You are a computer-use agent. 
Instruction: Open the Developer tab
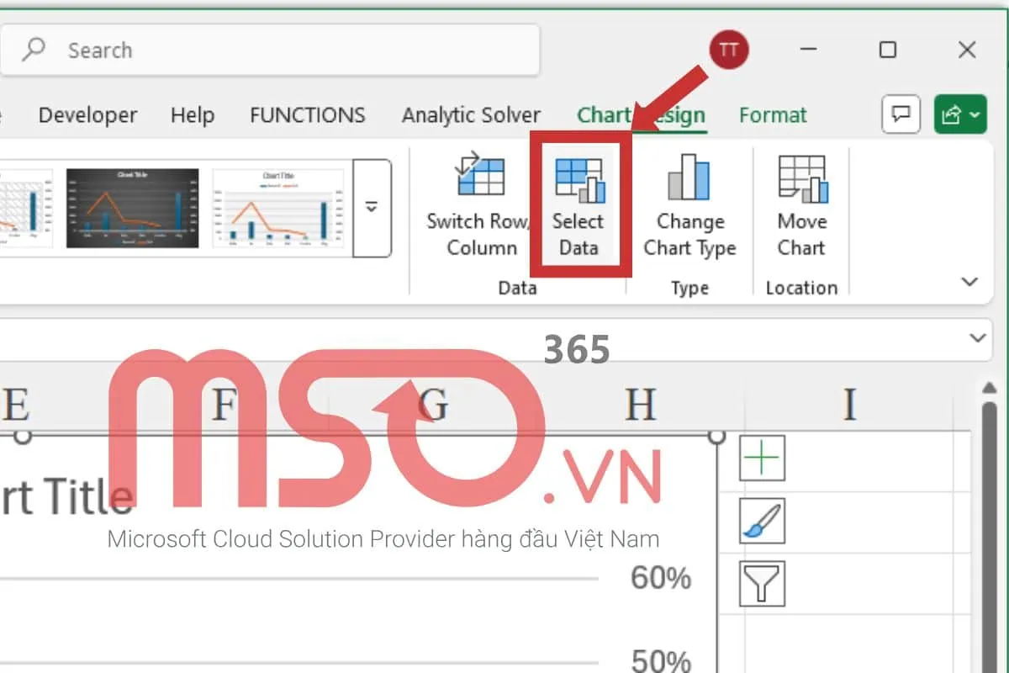tap(87, 114)
